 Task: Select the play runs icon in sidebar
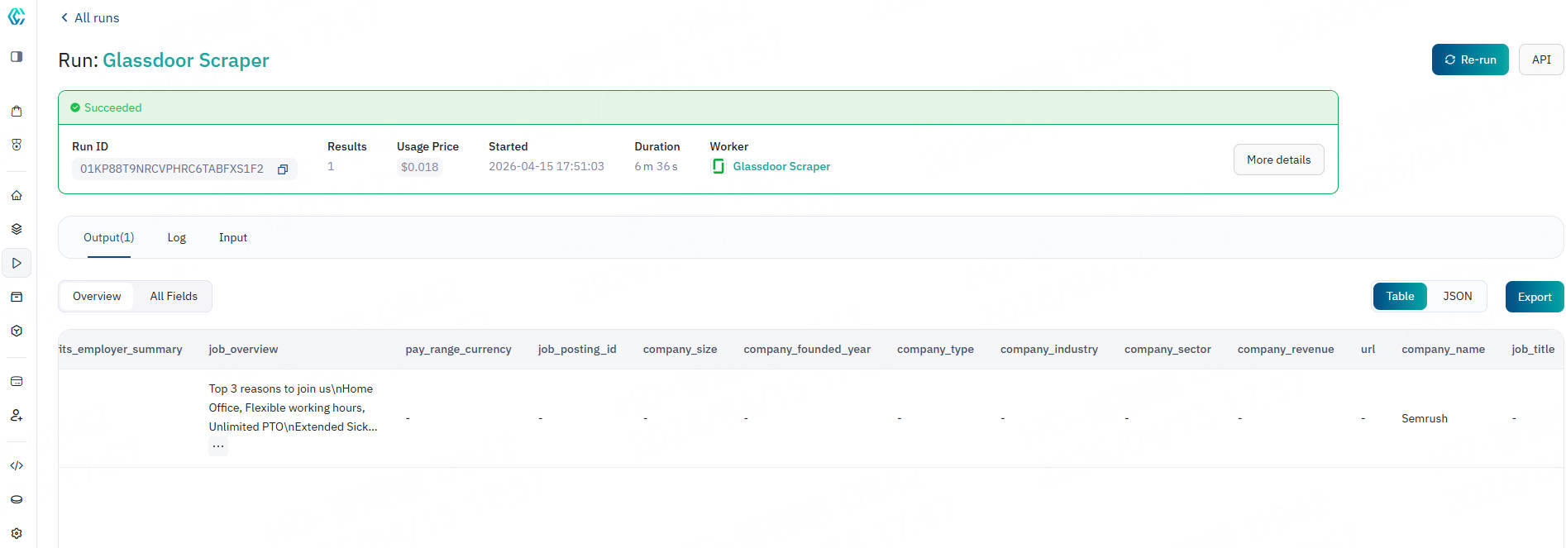(17, 263)
